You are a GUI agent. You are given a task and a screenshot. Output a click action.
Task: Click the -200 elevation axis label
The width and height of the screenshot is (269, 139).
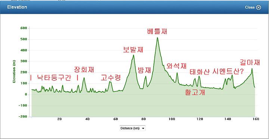pyautogui.click(x=23, y=116)
